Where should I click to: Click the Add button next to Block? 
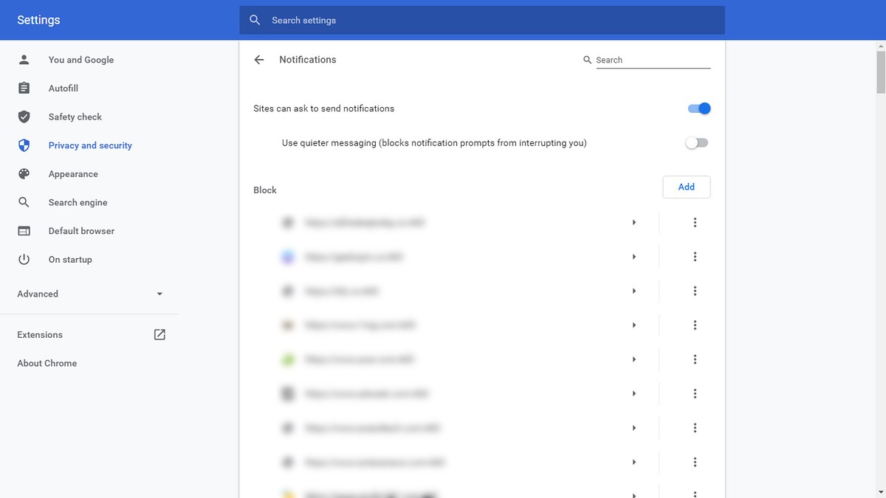tap(686, 187)
